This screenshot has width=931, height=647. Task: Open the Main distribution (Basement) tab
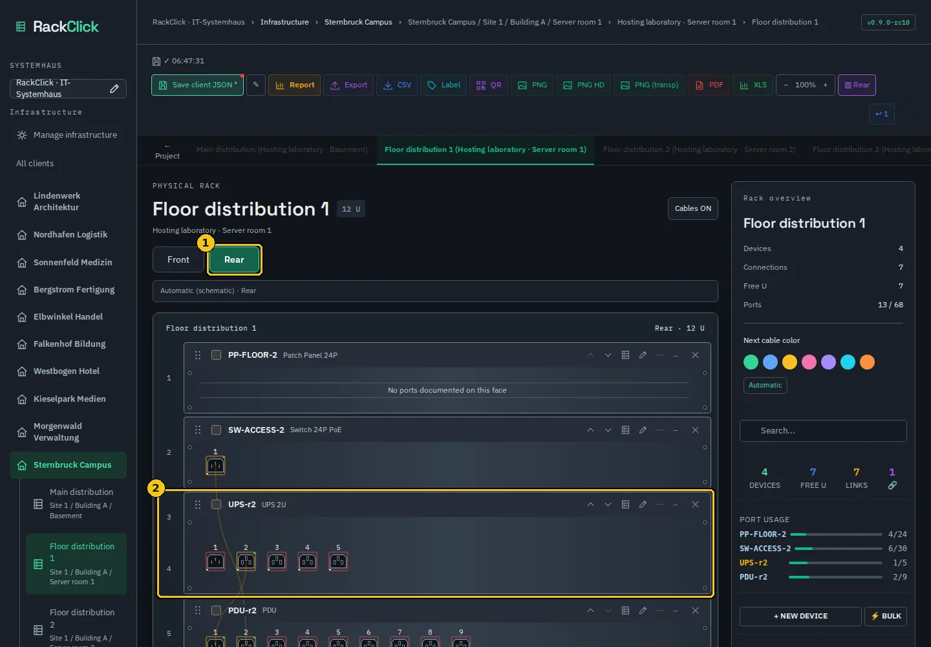coord(282,149)
